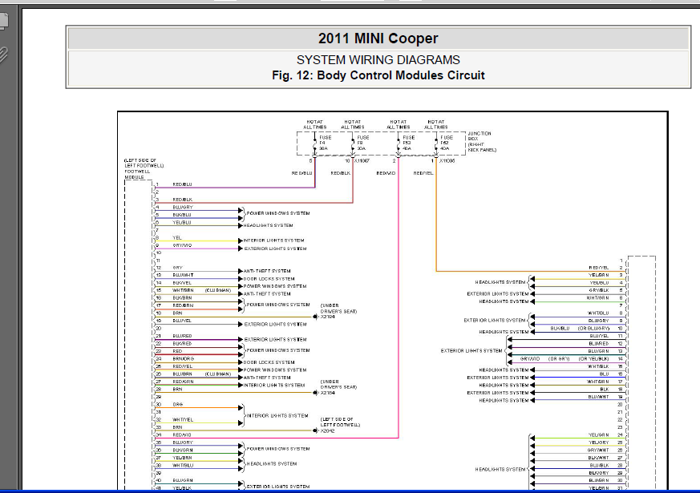Click 'BLK/WHT' label at right pin 27
Screen dimensions: 700x493
pyautogui.click(x=598, y=458)
